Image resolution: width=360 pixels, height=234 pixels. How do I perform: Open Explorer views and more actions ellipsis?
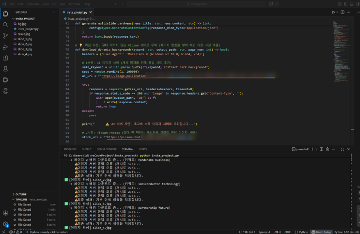pos(54,12)
